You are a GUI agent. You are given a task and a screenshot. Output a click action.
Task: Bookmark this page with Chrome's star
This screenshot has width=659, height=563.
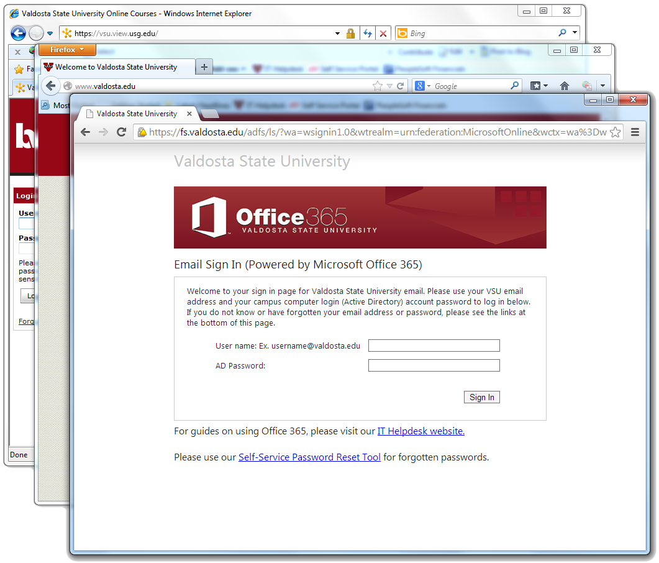[x=616, y=132]
